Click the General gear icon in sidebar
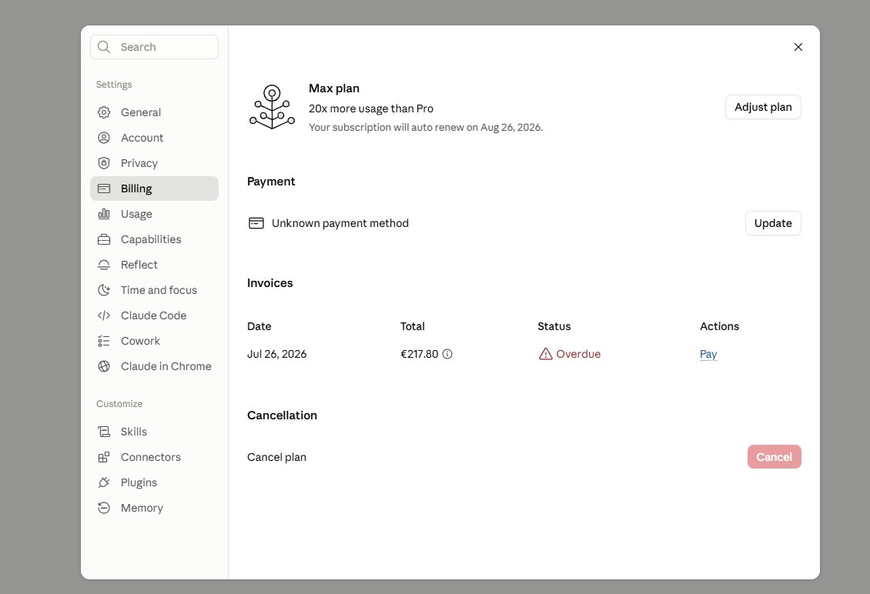The width and height of the screenshot is (870, 594). [x=104, y=112]
